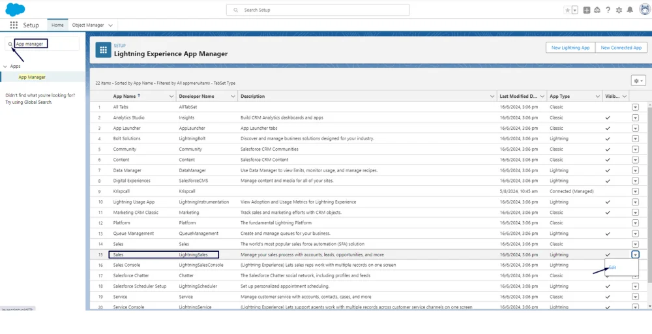Open the Description column menu chevron
The image size is (652, 334).
pos(492,96)
